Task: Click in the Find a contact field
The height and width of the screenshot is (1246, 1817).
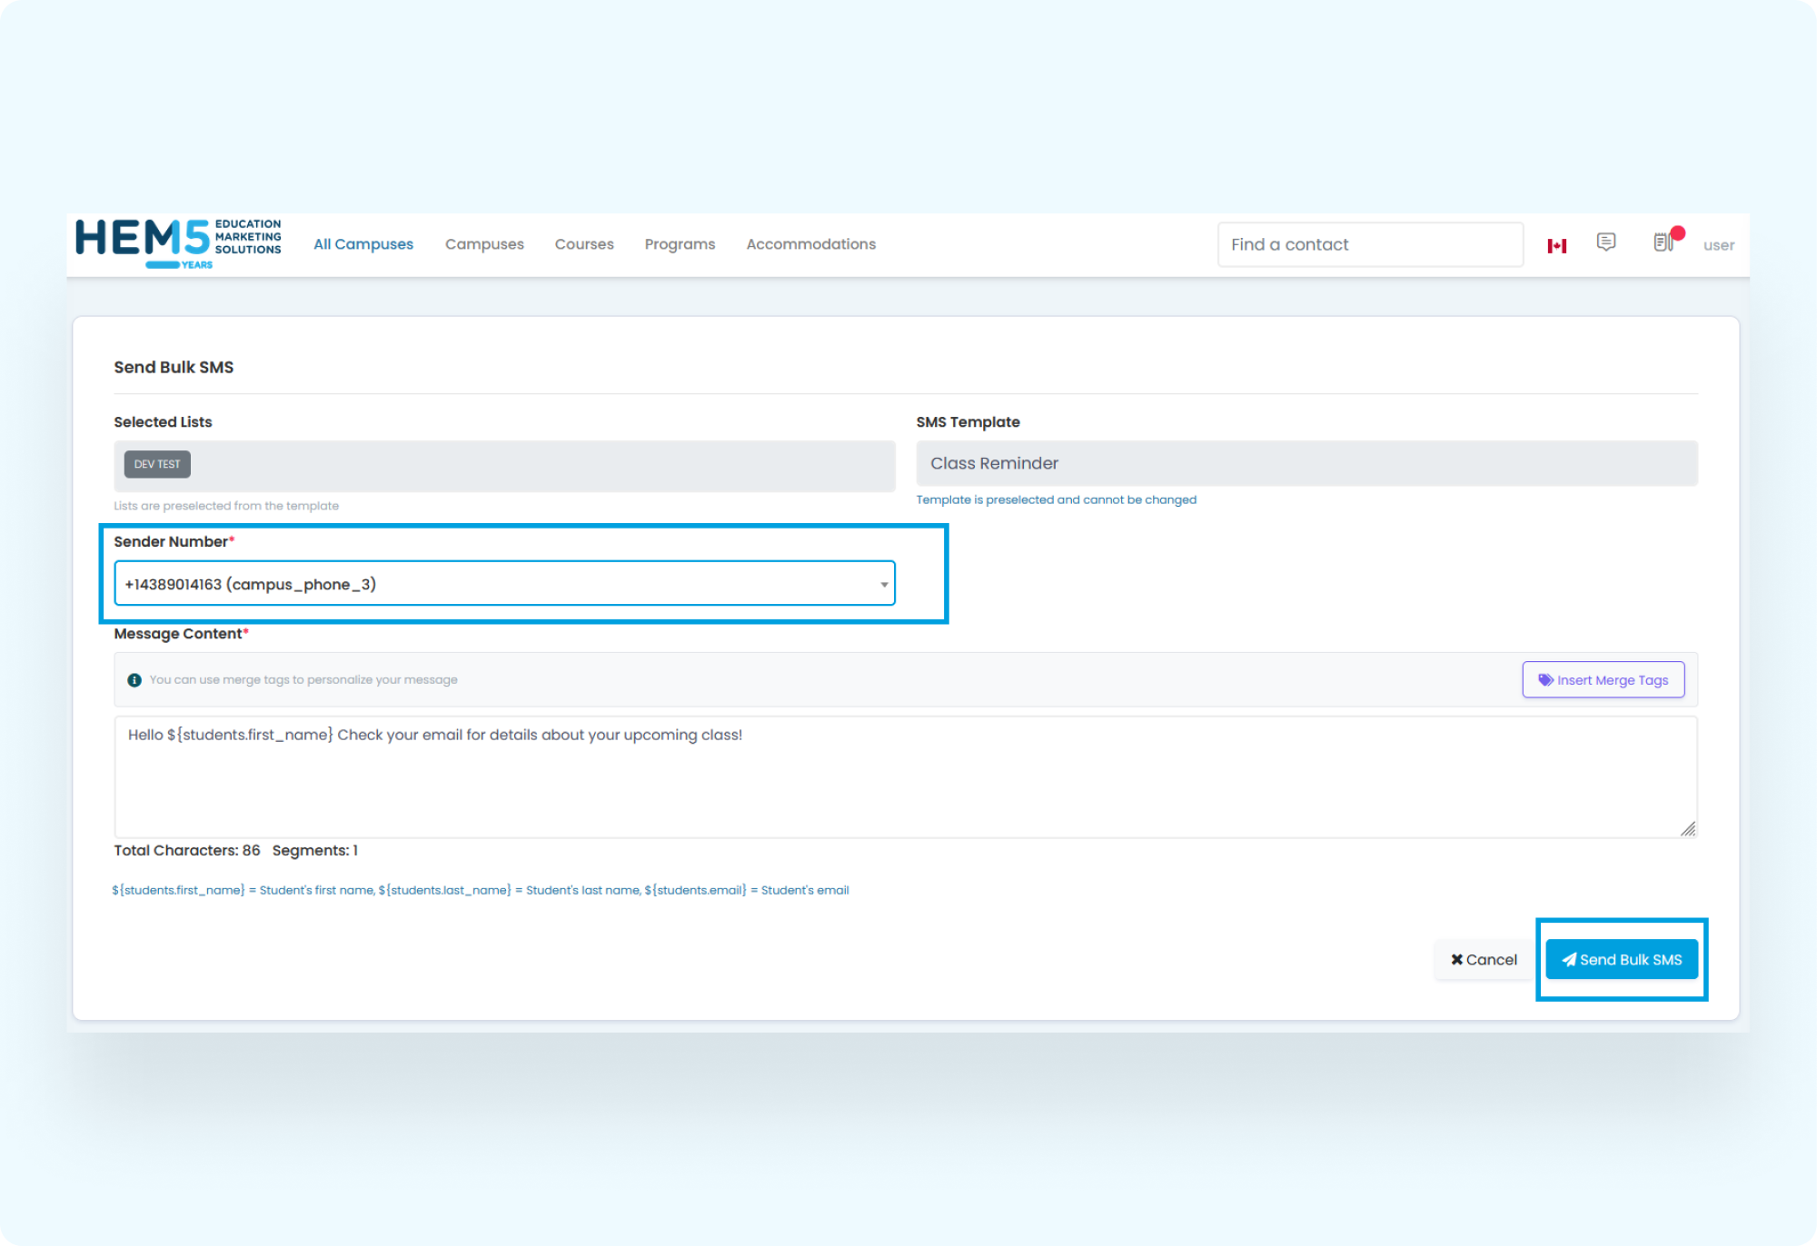Action: click(x=1369, y=245)
